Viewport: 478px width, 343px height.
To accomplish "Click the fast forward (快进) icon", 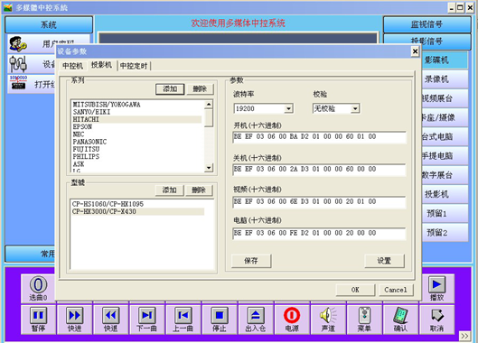I will [x=75, y=316].
